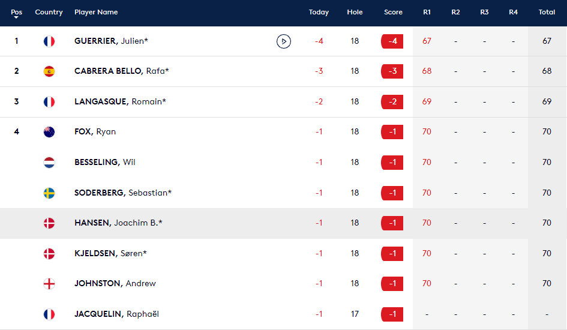Viewport: 567px width, 330px height.
Task: Open Romain Langasque's player link
Action: click(x=120, y=101)
